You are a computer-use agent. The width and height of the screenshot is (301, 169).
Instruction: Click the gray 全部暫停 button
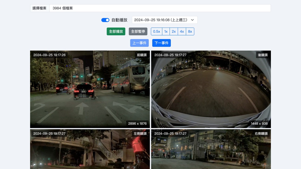tap(138, 32)
